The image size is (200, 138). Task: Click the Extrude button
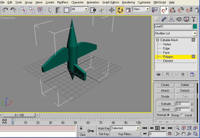tap(166, 104)
